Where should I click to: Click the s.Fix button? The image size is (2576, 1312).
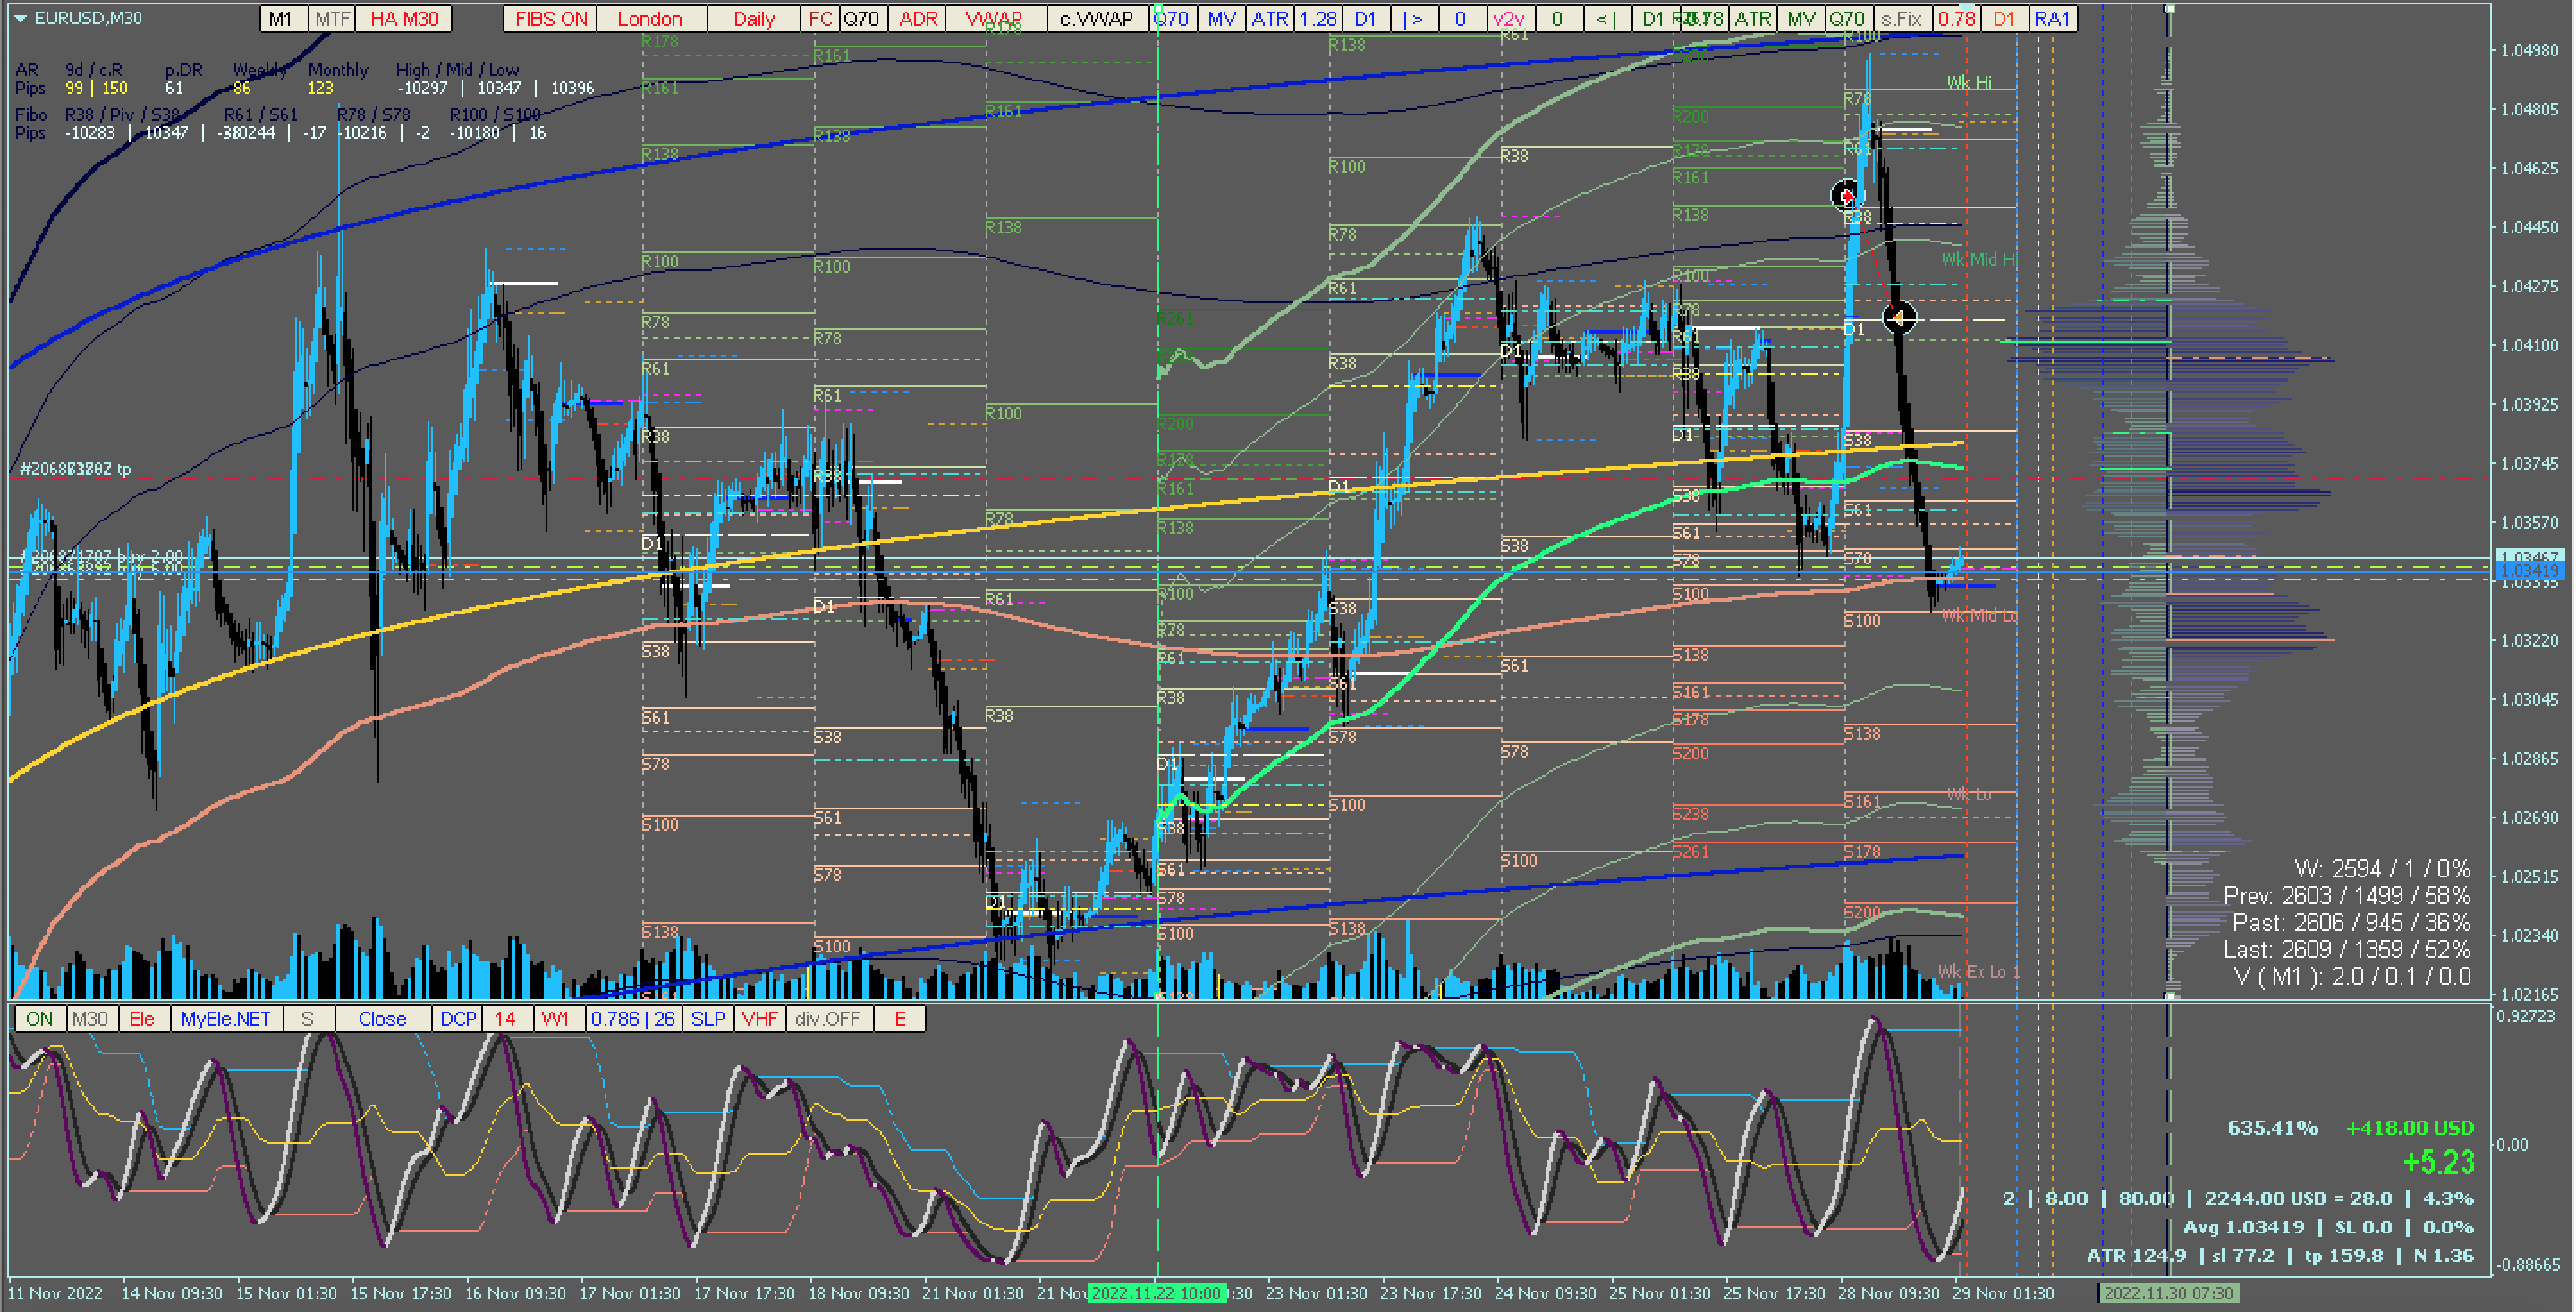[1900, 19]
